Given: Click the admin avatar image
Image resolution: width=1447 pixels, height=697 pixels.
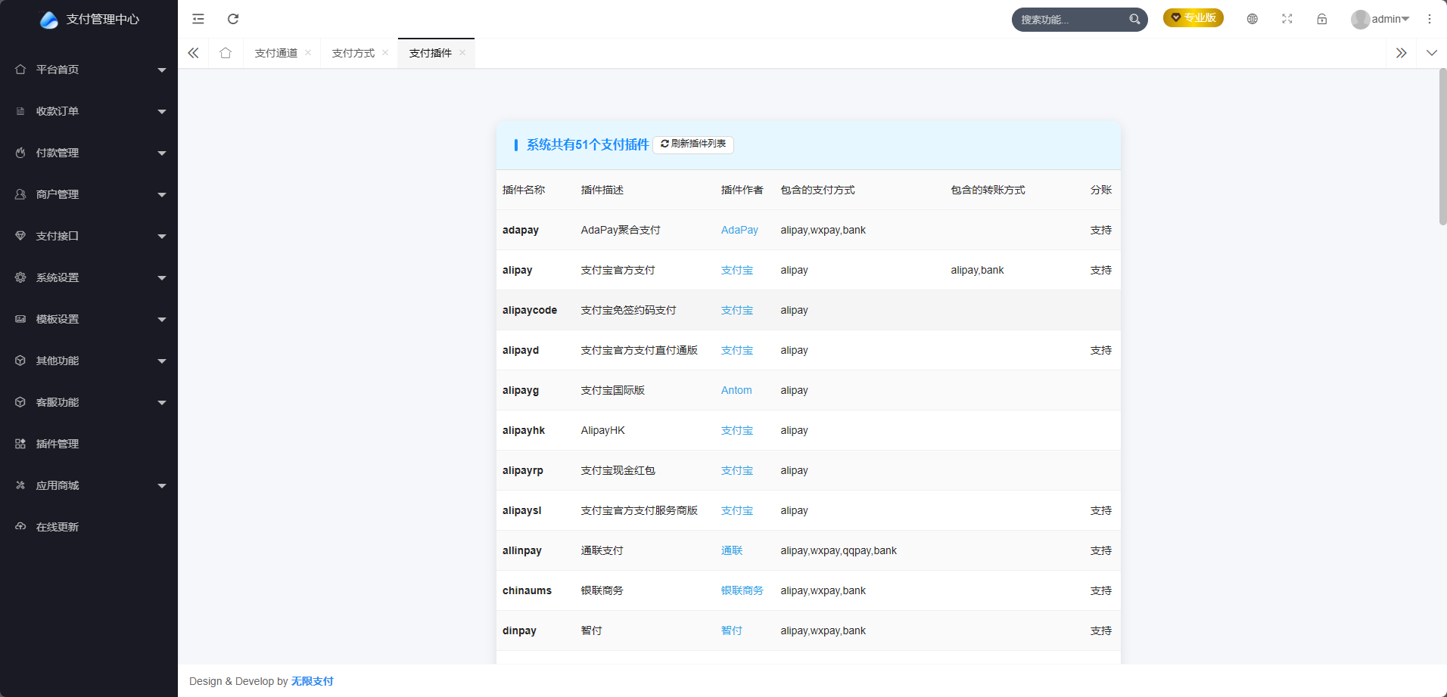Looking at the screenshot, I should coord(1361,20).
